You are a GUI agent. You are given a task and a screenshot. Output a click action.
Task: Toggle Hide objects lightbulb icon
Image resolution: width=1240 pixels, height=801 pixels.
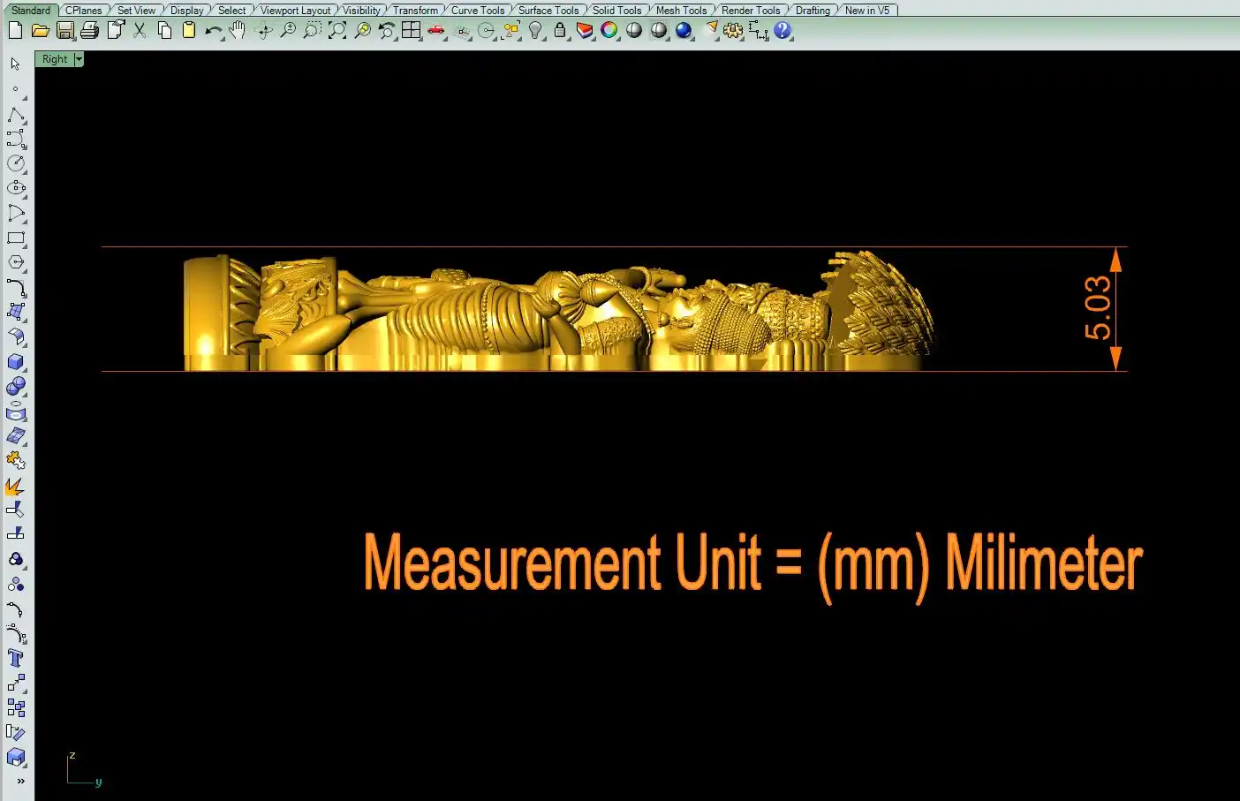(535, 30)
